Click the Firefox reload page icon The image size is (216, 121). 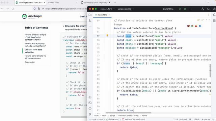[13, 9]
